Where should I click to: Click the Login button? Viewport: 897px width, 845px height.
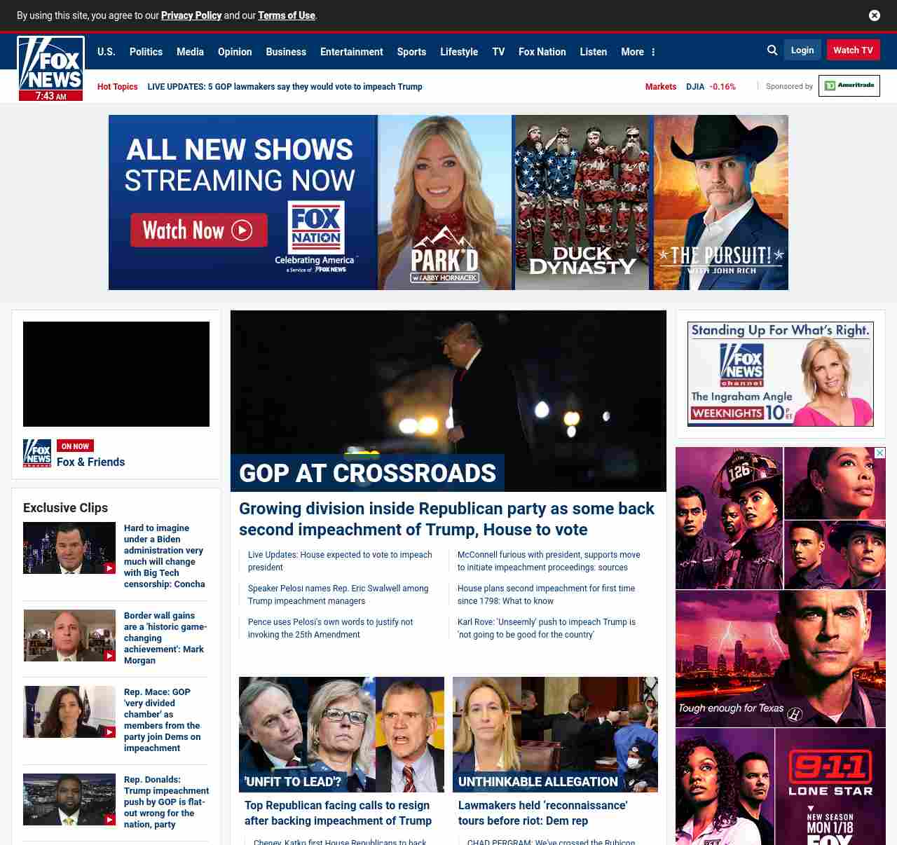[802, 50]
